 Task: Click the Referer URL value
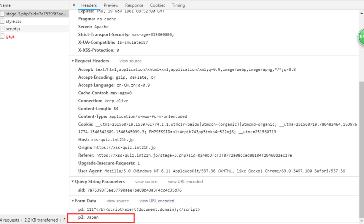[x=194, y=155]
